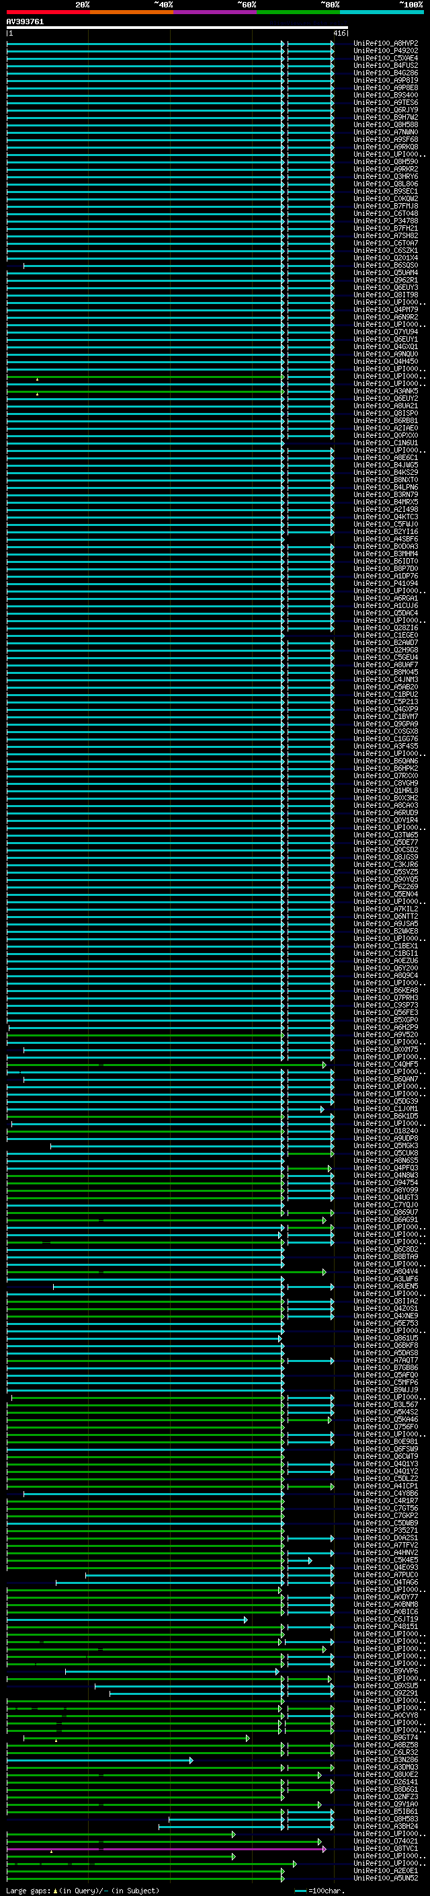Open UniRef100_Q3HRY6 hit
Screen dimensions: 430x1896
click(x=385, y=177)
